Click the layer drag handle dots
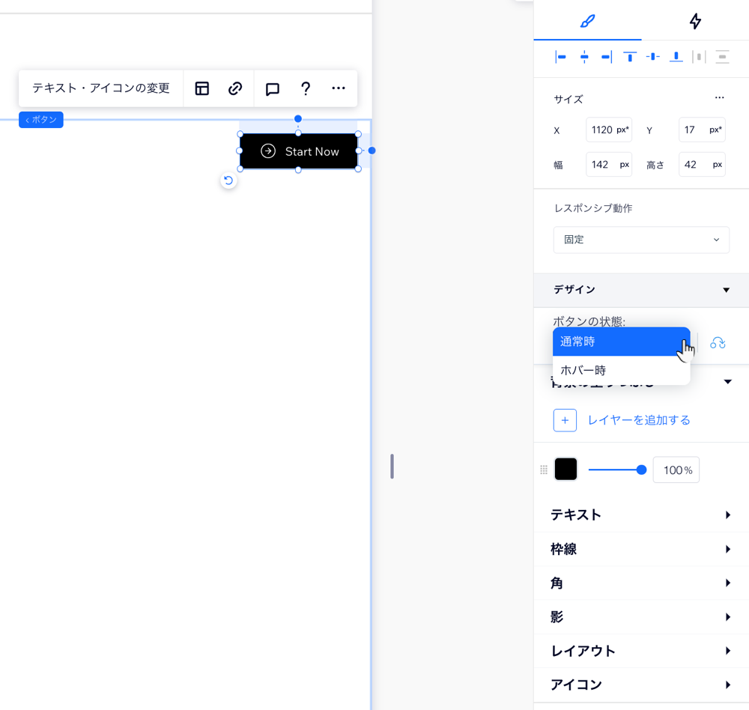The image size is (749, 710). pos(544,470)
